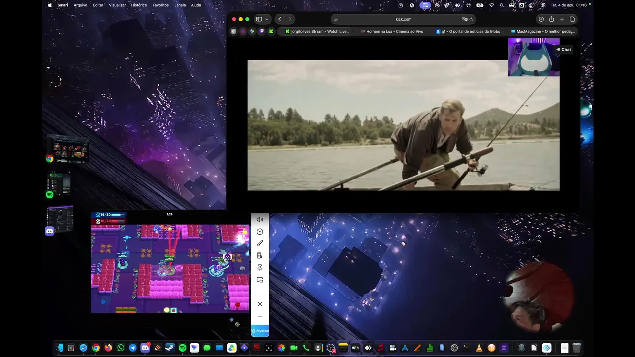Expand the Safari sidebar tab-group dropdown arrow

pos(267,19)
